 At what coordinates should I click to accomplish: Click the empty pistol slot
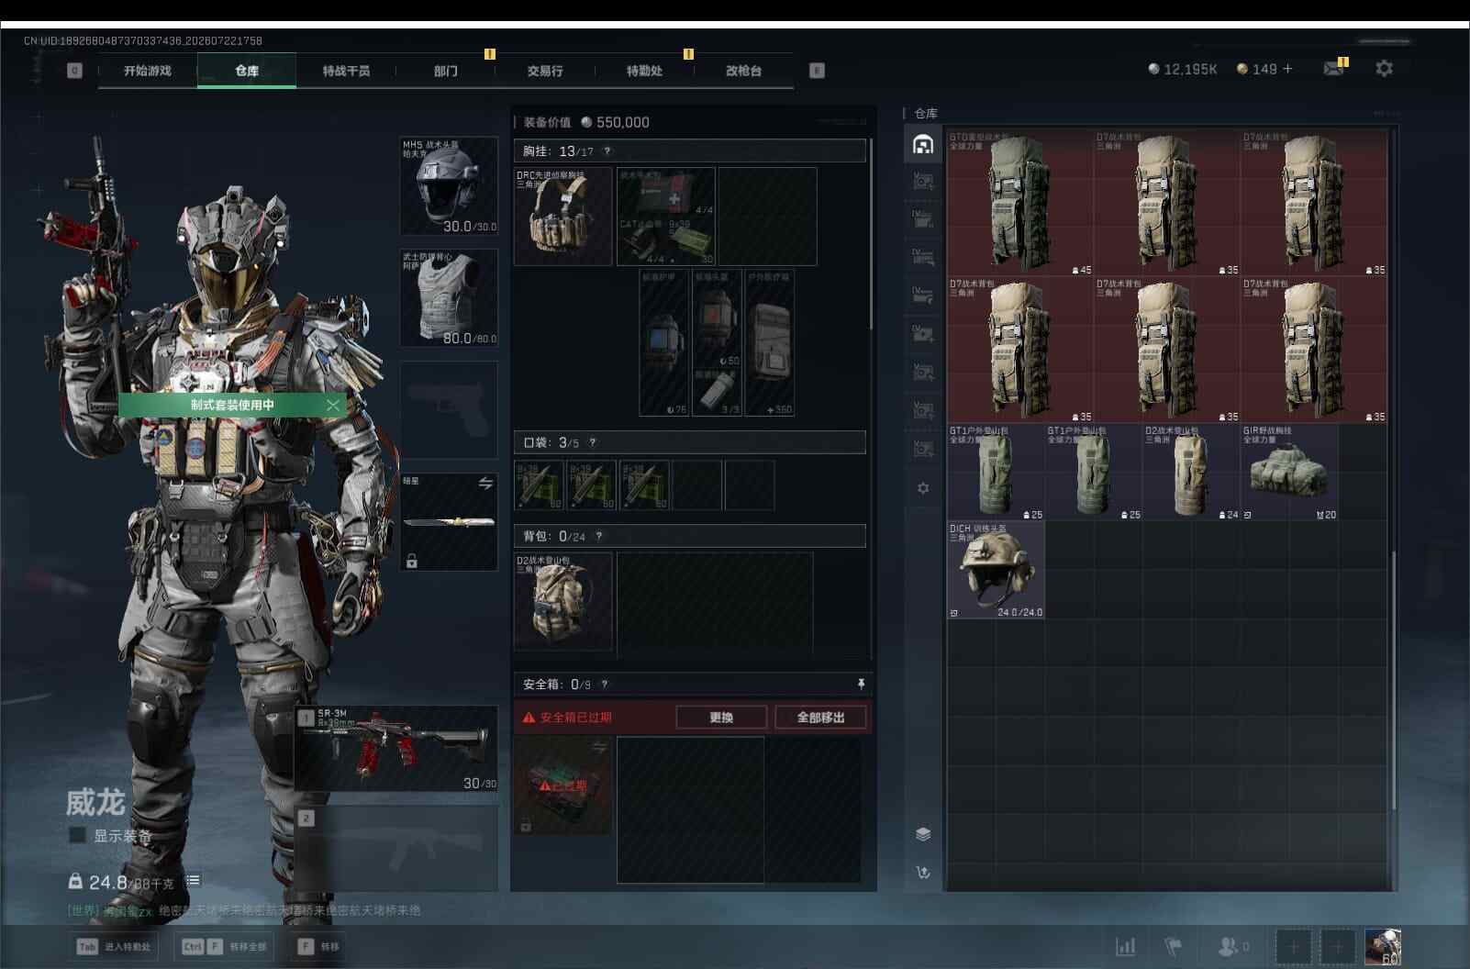coord(449,410)
